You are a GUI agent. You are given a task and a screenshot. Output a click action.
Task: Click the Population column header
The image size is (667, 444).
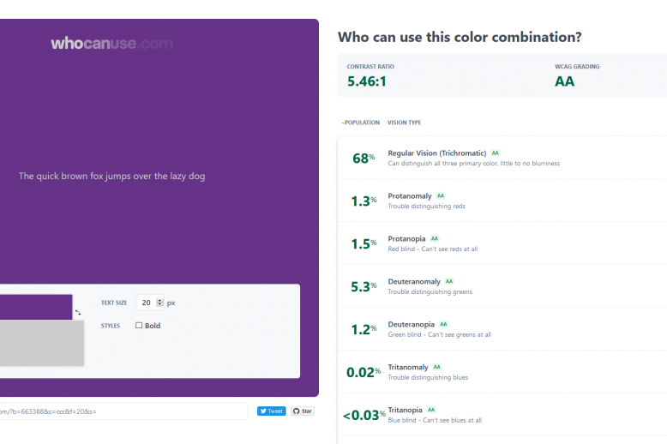pos(360,123)
